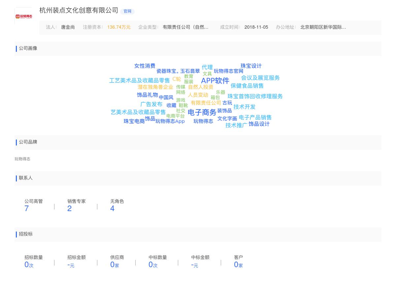Click word cloud tag 女性消费
The height and width of the screenshot is (284, 396).
pyautogui.click(x=145, y=66)
